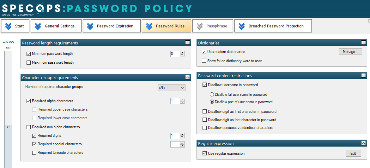370x168 pixels.
Task: Toggle Disallow username in password
Action: click(x=204, y=85)
